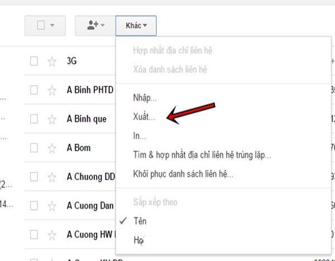Select In... to print contacts

[140, 136]
